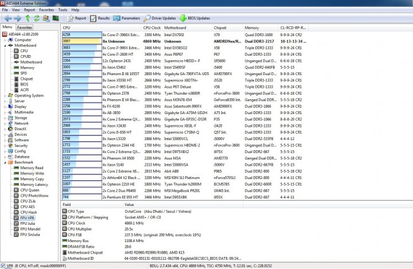Switch to the Favorites tab in sidebar
413x269 pixels.
click(x=25, y=28)
